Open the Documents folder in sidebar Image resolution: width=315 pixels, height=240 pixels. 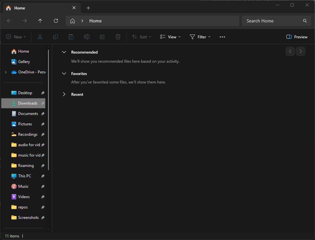(x=23, y=114)
